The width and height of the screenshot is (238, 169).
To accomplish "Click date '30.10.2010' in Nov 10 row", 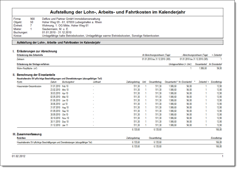I will click(56, 118).
